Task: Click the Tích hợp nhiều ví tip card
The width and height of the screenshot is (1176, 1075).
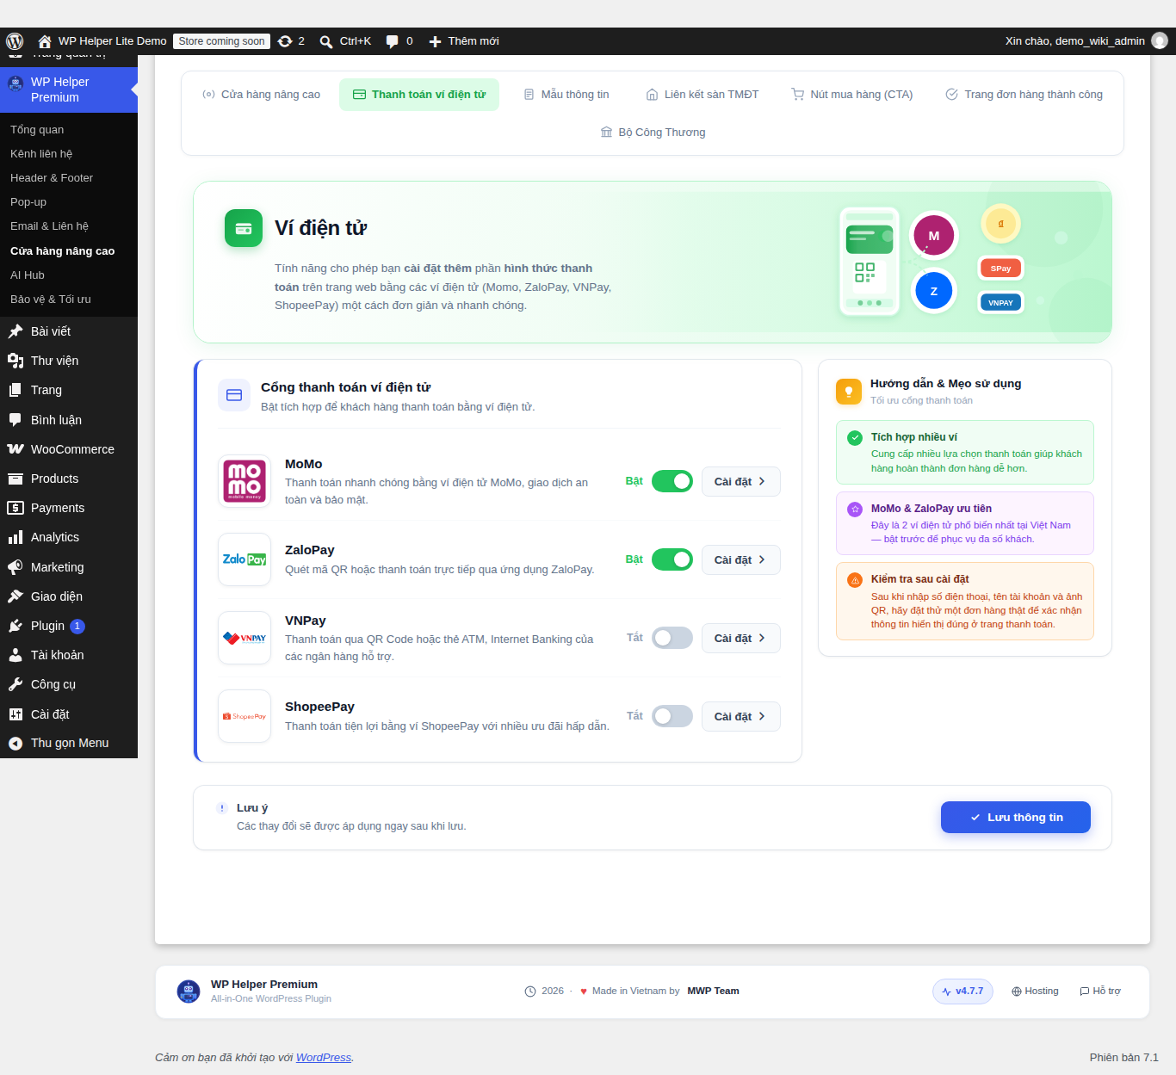Action: pos(965,453)
